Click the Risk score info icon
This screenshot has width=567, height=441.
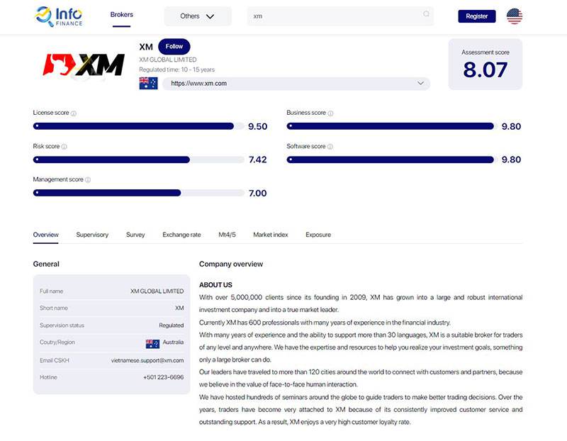click(x=64, y=147)
